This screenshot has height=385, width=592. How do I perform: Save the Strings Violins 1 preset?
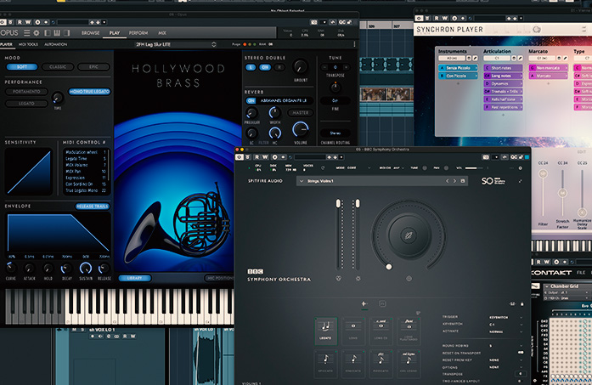click(464, 181)
